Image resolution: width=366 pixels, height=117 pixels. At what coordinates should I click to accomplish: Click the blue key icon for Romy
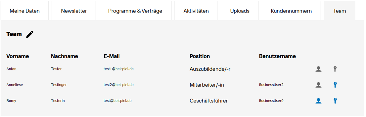(x=335, y=101)
